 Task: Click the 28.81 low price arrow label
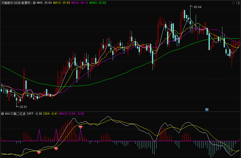23,107
